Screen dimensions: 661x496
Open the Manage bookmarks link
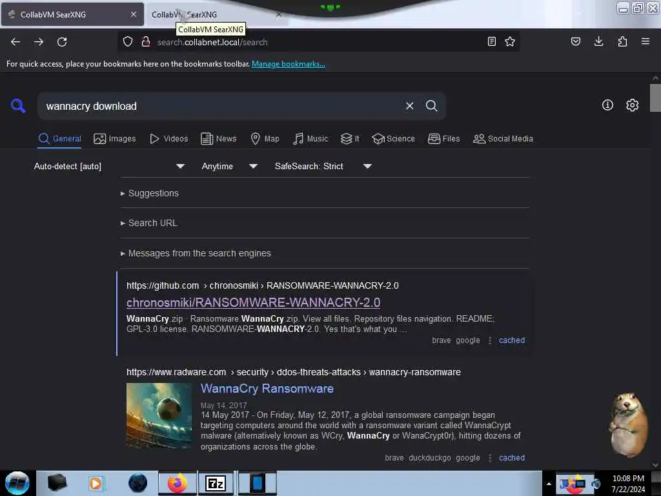click(289, 64)
